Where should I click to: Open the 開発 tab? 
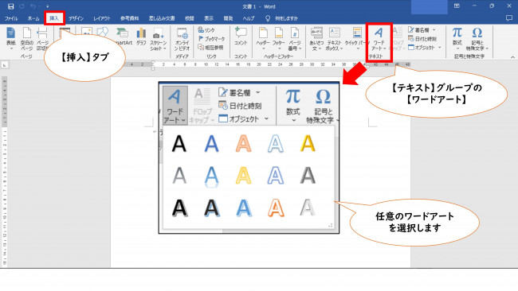point(228,18)
